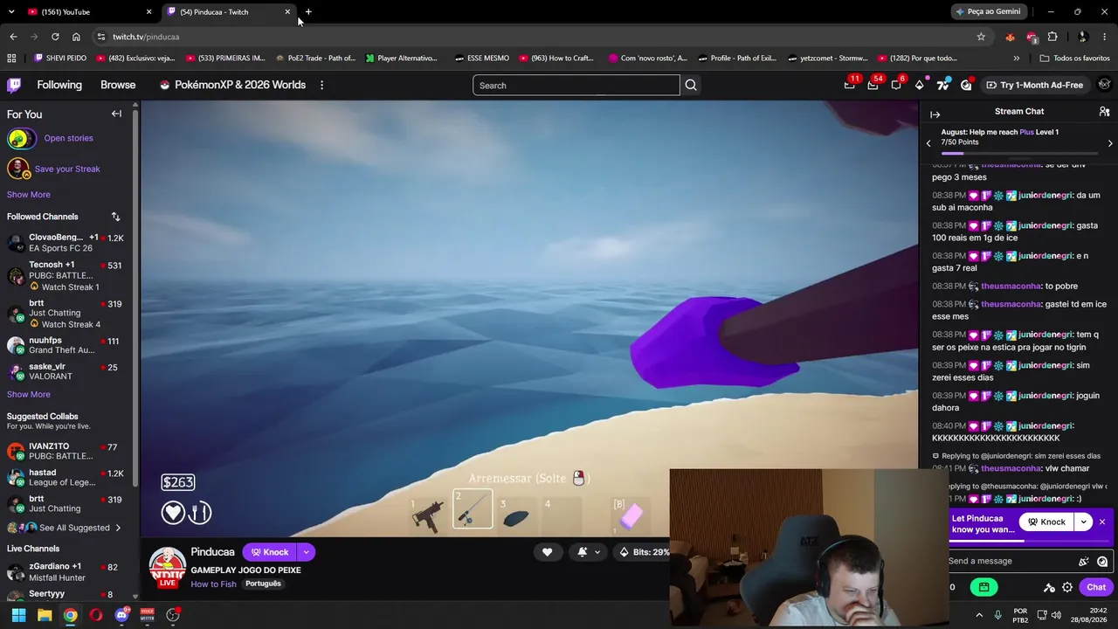1118x629 pixels.
Task: Click the browser address bar URL
Action: point(146,37)
